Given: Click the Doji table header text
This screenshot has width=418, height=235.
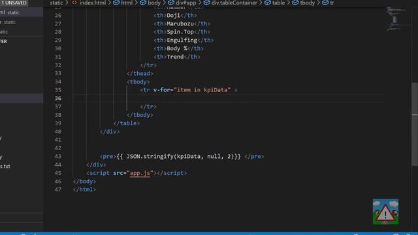Looking at the screenshot, I should click(173, 16).
